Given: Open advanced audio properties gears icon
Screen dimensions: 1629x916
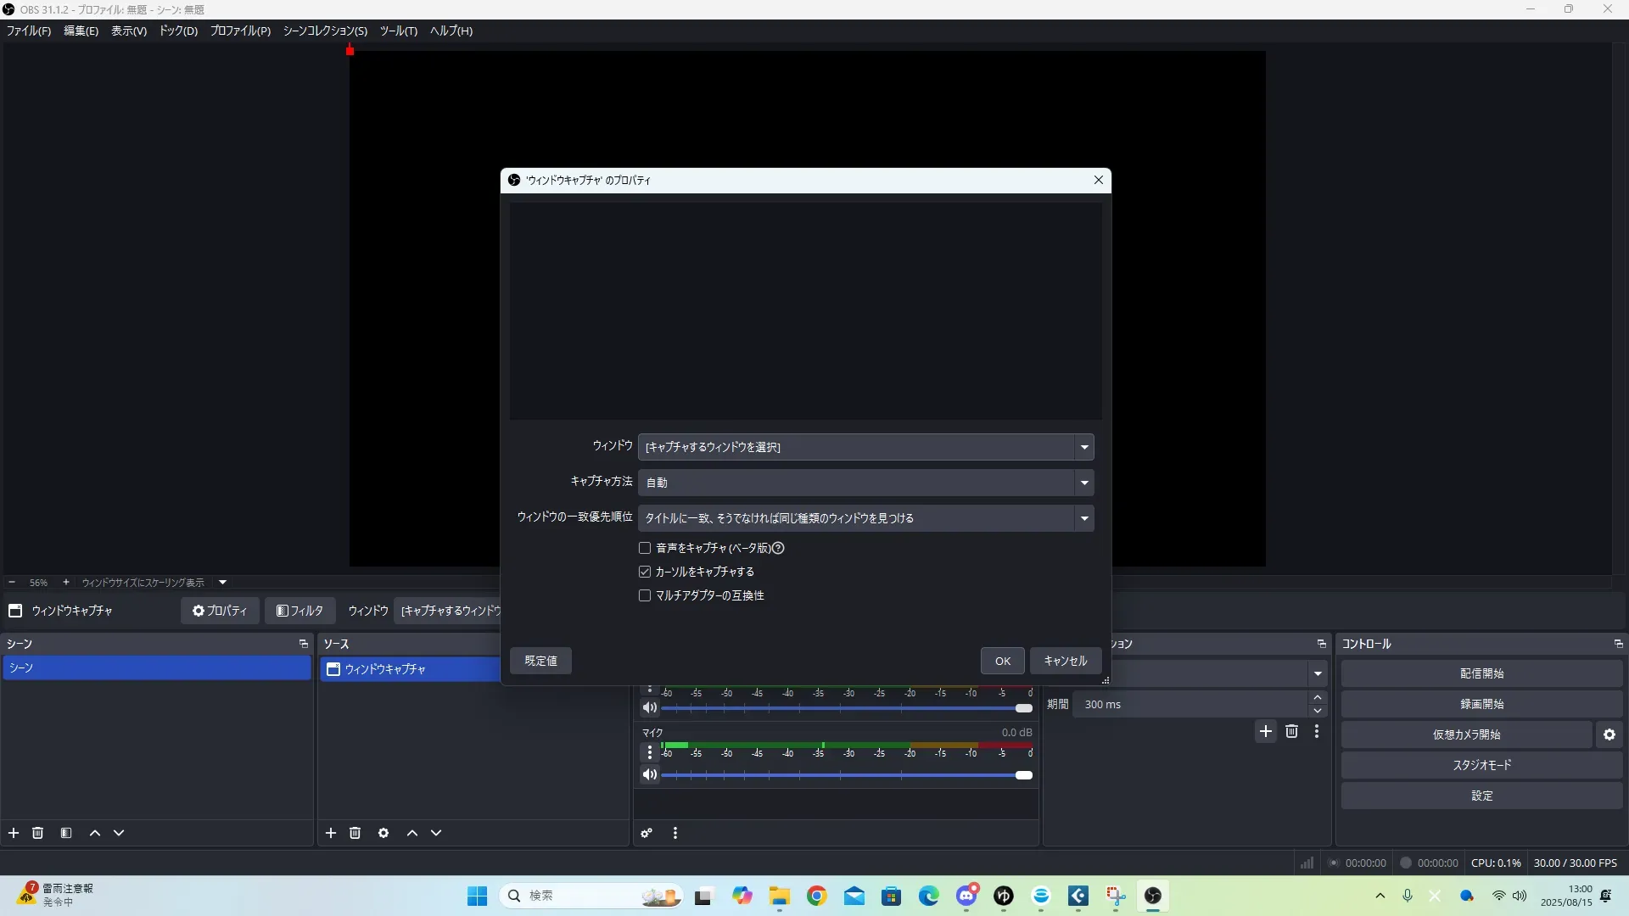Looking at the screenshot, I should (x=647, y=833).
